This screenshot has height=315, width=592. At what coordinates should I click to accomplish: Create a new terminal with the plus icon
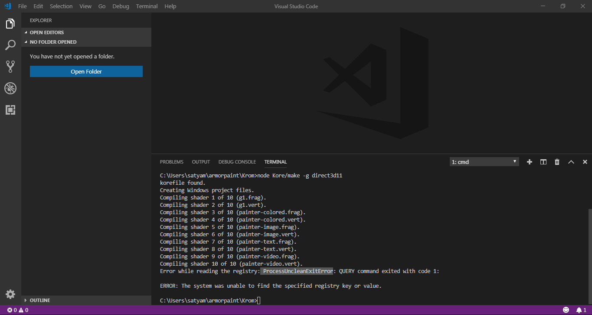[x=529, y=161]
